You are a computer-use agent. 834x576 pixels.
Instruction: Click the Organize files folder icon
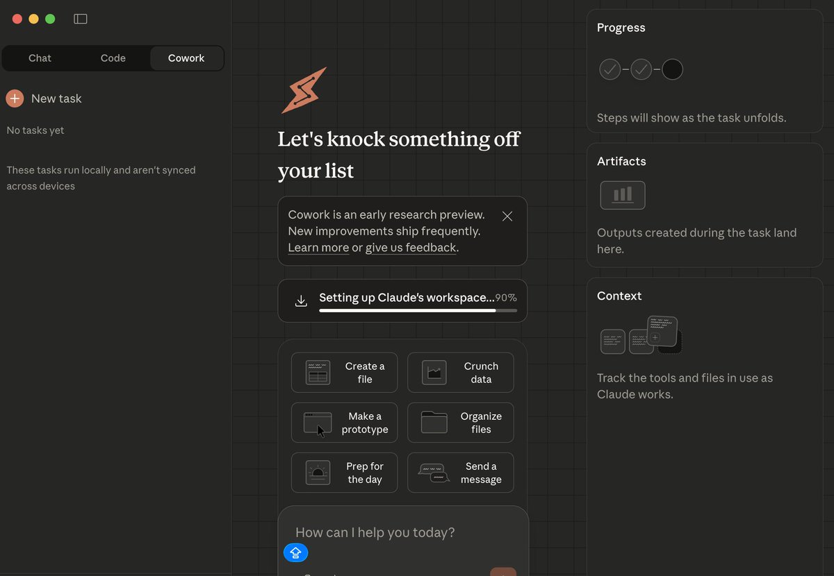[x=434, y=422]
